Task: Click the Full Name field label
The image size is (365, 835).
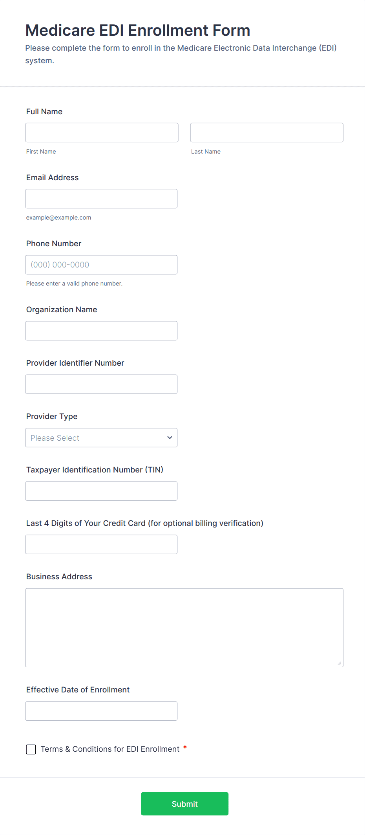Action: (44, 112)
